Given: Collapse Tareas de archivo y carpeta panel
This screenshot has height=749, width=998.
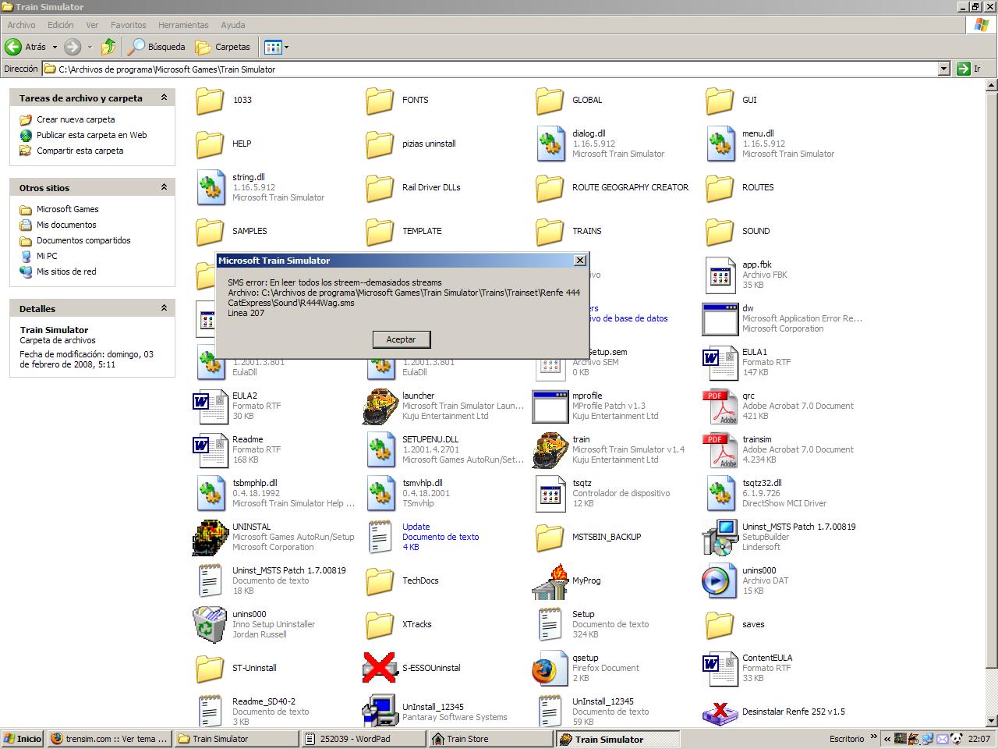Looking at the screenshot, I should point(164,98).
